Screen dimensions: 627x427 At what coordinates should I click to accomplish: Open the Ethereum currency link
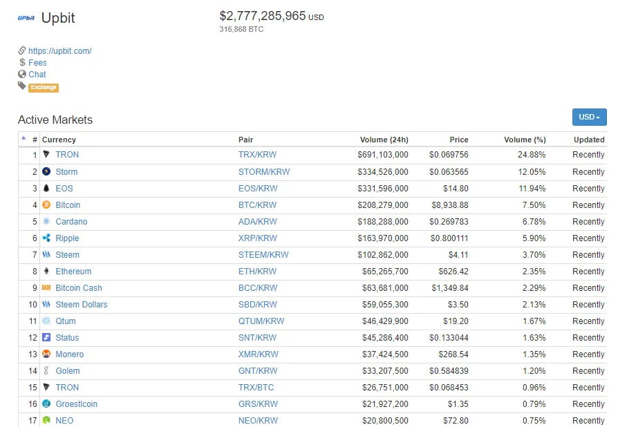[73, 272]
